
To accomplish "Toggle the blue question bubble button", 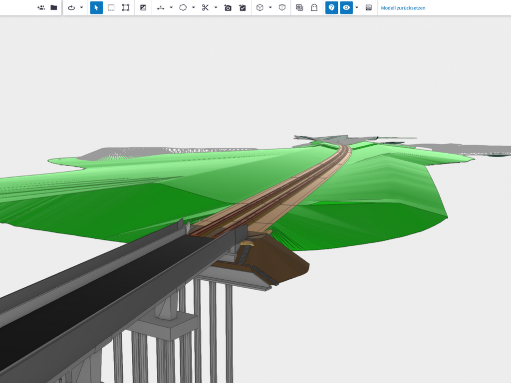I will point(331,7).
